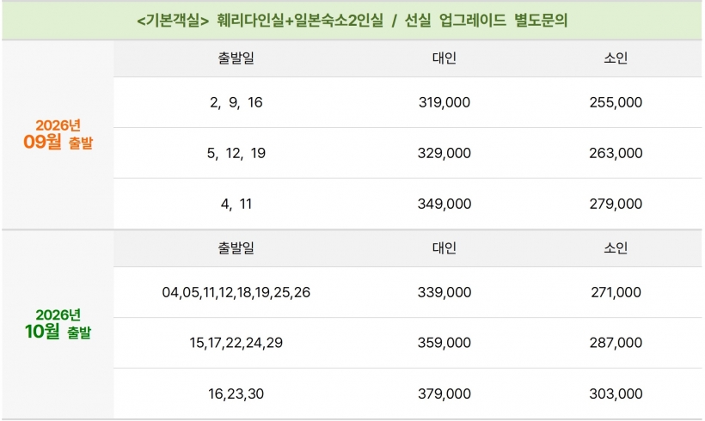
Task: Click the adult price 349,000
Action: pyautogui.click(x=444, y=204)
